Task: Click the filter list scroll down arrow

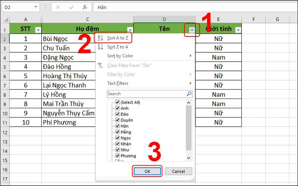Action: tap(189, 158)
